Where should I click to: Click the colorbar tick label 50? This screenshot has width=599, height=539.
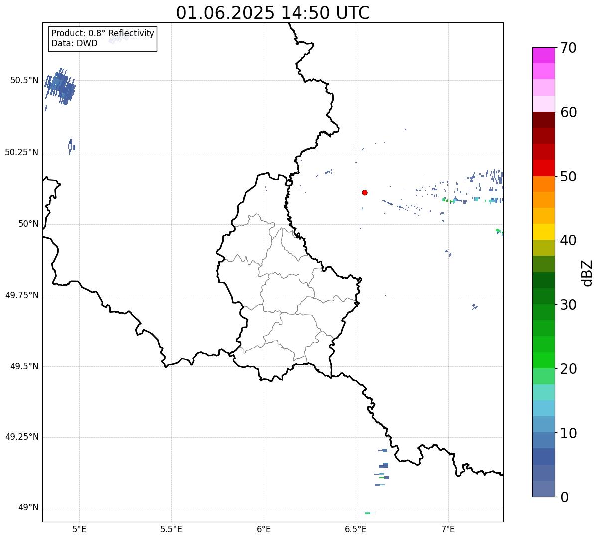(x=568, y=177)
